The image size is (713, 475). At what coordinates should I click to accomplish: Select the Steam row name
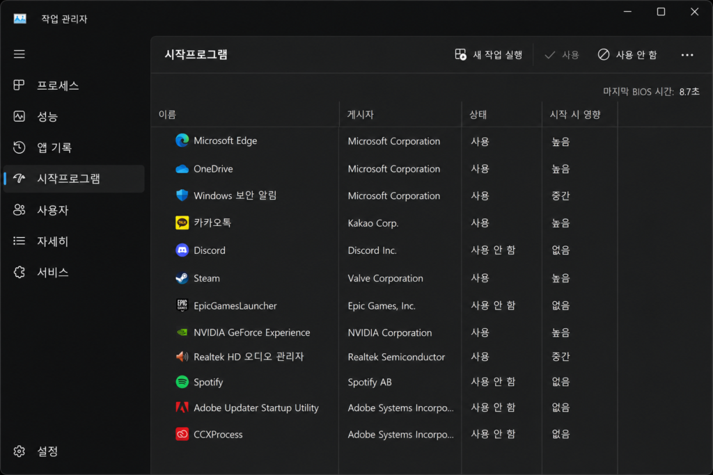coord(206,278)
